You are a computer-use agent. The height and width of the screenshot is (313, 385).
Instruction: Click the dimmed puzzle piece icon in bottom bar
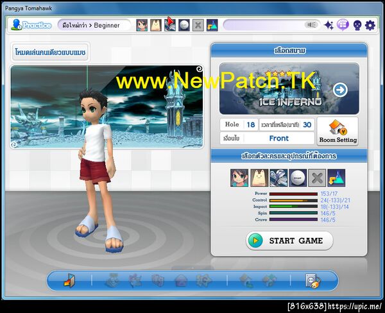click(x=203, y=280)
